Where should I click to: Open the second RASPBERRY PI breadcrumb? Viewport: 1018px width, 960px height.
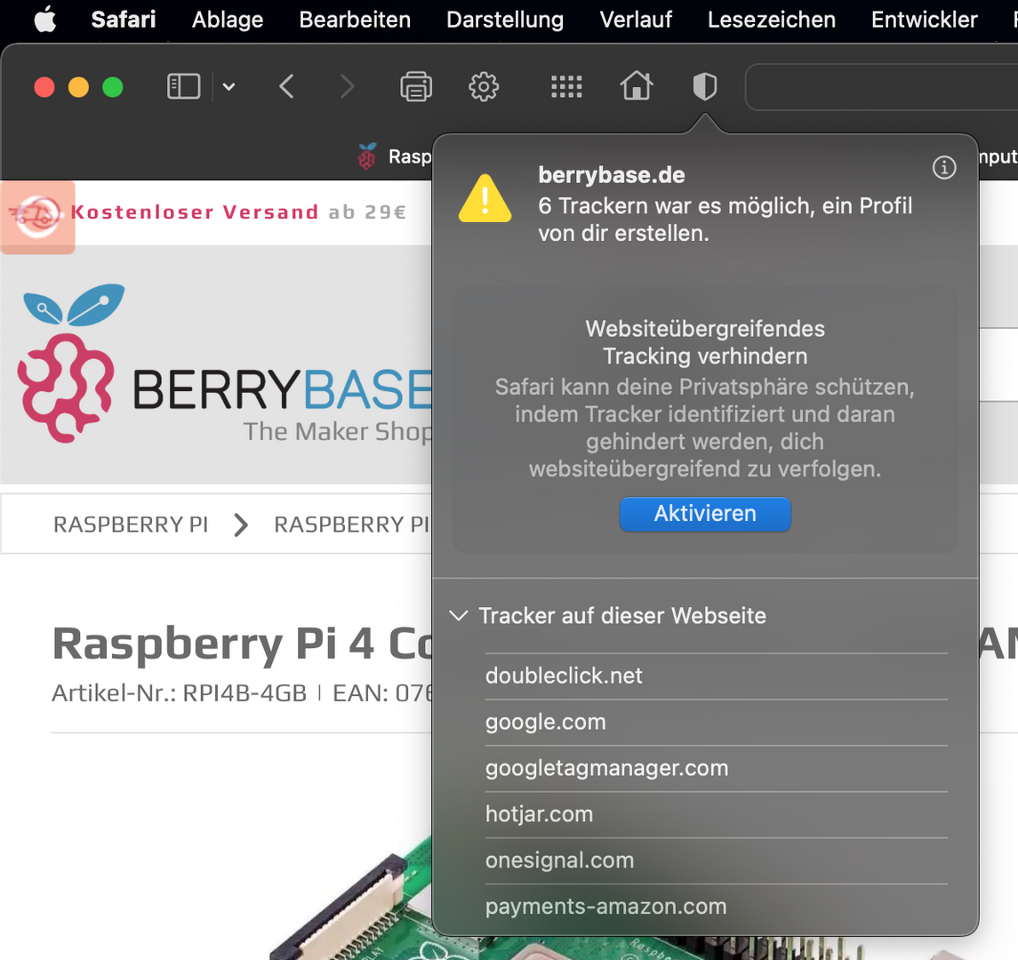click(352, 524)
